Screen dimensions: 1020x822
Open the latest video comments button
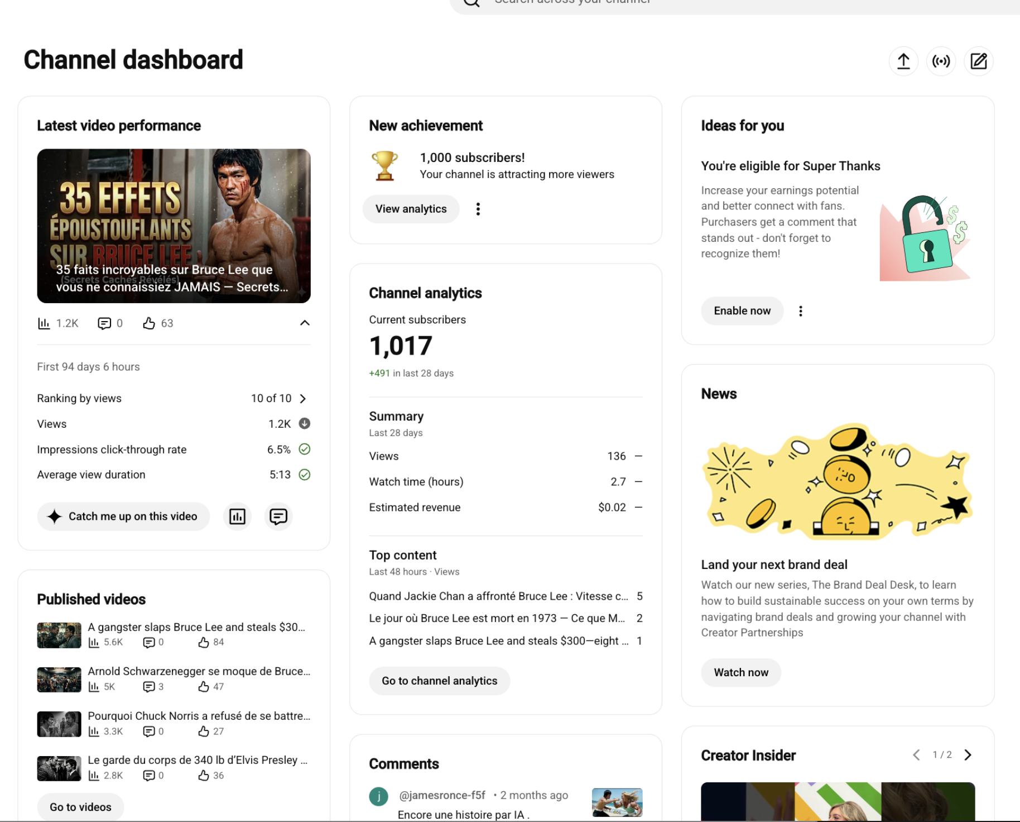[x=278, y=517]
